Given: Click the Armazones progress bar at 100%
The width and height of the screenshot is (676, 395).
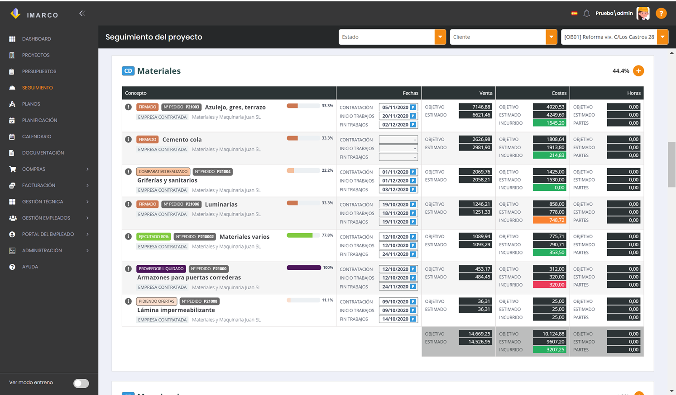Looking at the screenshot, I should (304, 268).
